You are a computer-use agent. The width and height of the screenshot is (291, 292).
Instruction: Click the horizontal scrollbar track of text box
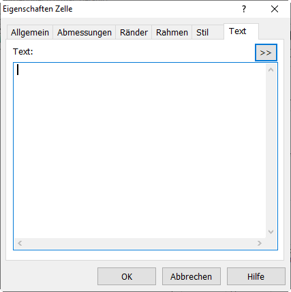(x=140, y=244)
